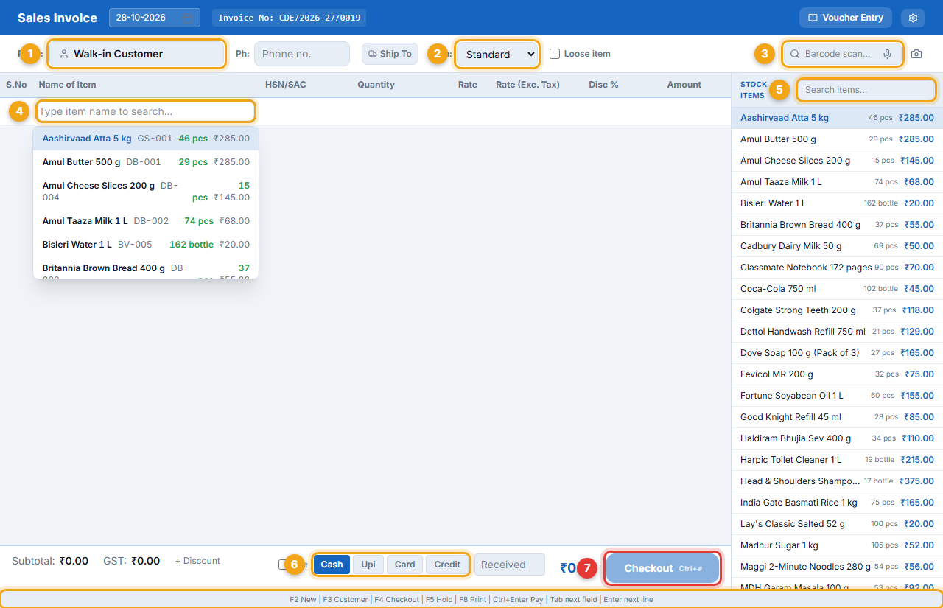Image resolution: width=943 pixels, height=608 pixels.
Task: Select Harpic Toilet Cleaner 1 L stock item
Action: coord(837,460)
